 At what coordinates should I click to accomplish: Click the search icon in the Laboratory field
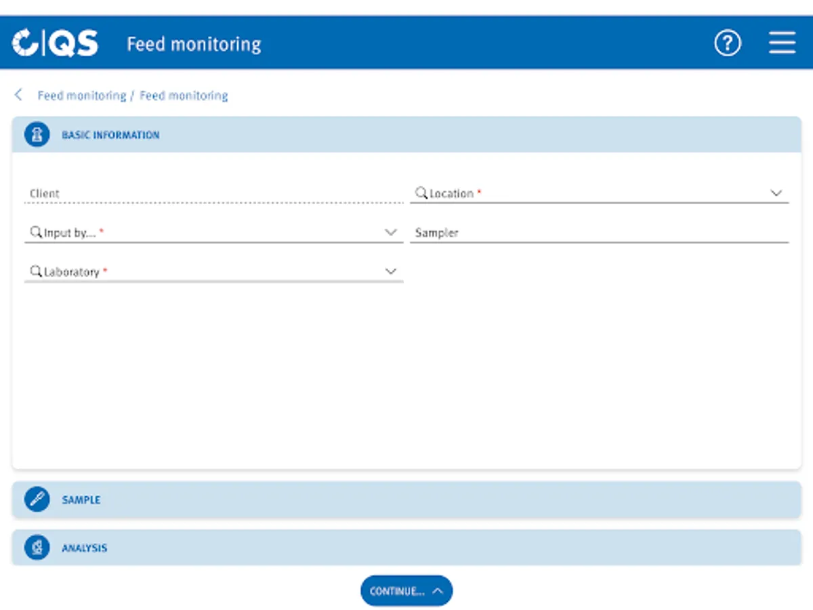click(35, 270)
